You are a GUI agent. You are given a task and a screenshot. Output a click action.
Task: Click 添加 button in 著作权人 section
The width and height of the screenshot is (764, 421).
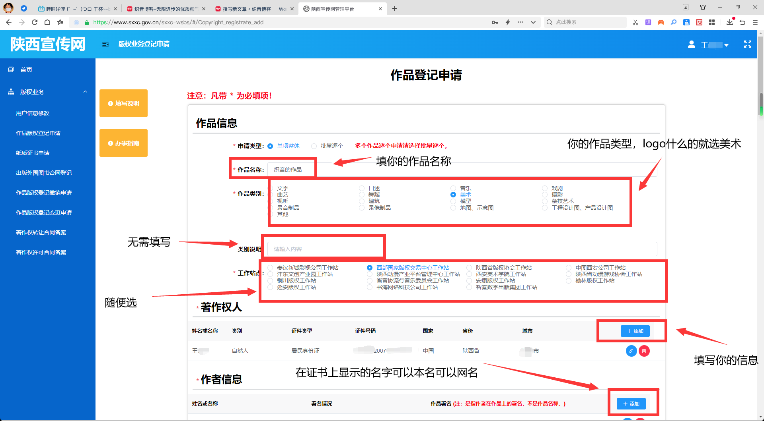click(x=635, y=331)
